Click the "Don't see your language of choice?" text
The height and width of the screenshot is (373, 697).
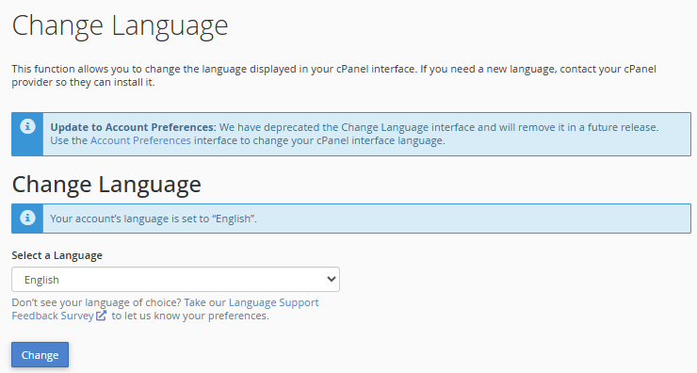(96, 302)
